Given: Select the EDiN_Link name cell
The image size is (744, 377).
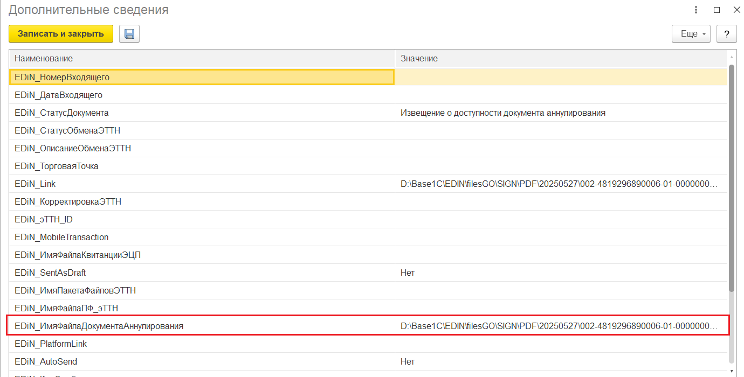Looking at the screenshot, I should [x=202, y=184].
